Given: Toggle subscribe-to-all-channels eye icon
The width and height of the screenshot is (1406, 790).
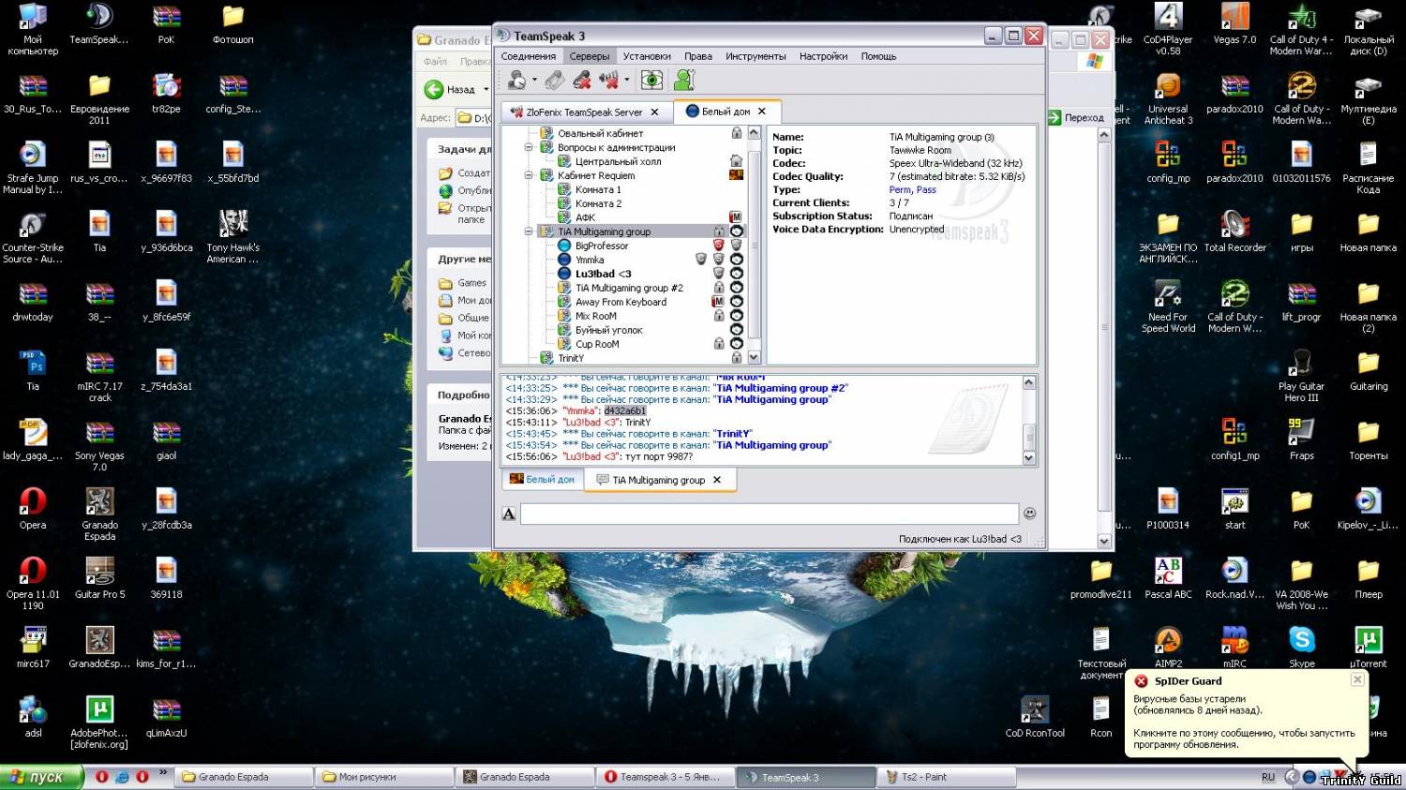Looking at the screenshot, I should (651, 81).
